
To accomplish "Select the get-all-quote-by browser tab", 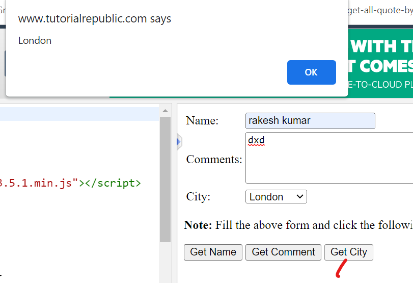I will [x=379, y=11].
